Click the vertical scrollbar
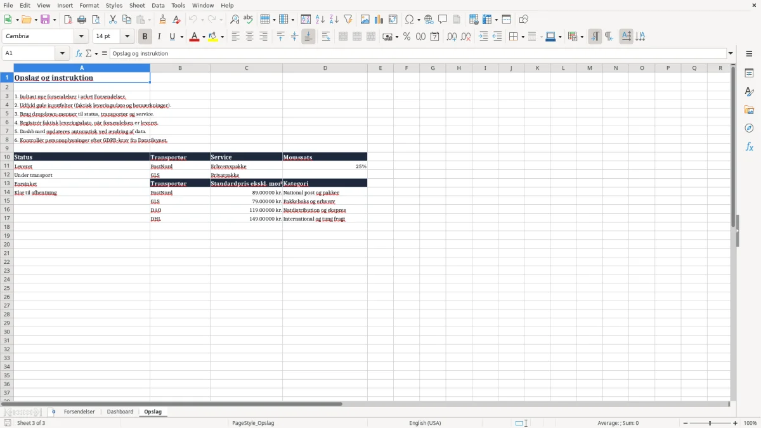This screenshot has width=761, height=428. click(734, 232)
